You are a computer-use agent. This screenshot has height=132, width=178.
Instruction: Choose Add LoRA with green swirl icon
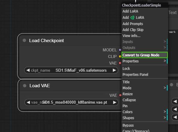pyautogui.click(x=145, y=18)
